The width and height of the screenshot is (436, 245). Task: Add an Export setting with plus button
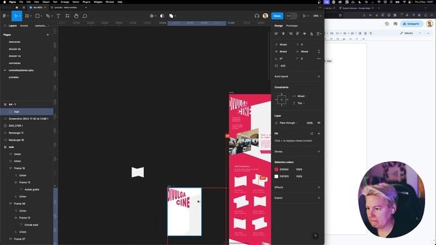(x=319, y=198)
